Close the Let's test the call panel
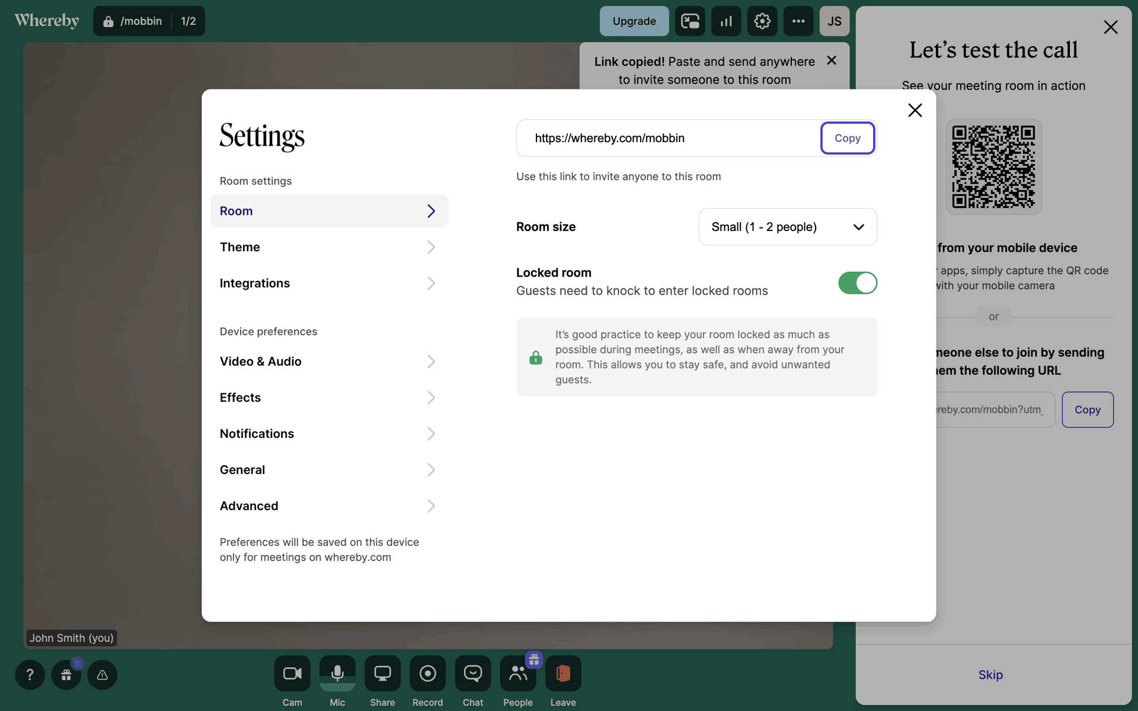This screenshot has height=711, width=1138. [x=1111, y=27]
